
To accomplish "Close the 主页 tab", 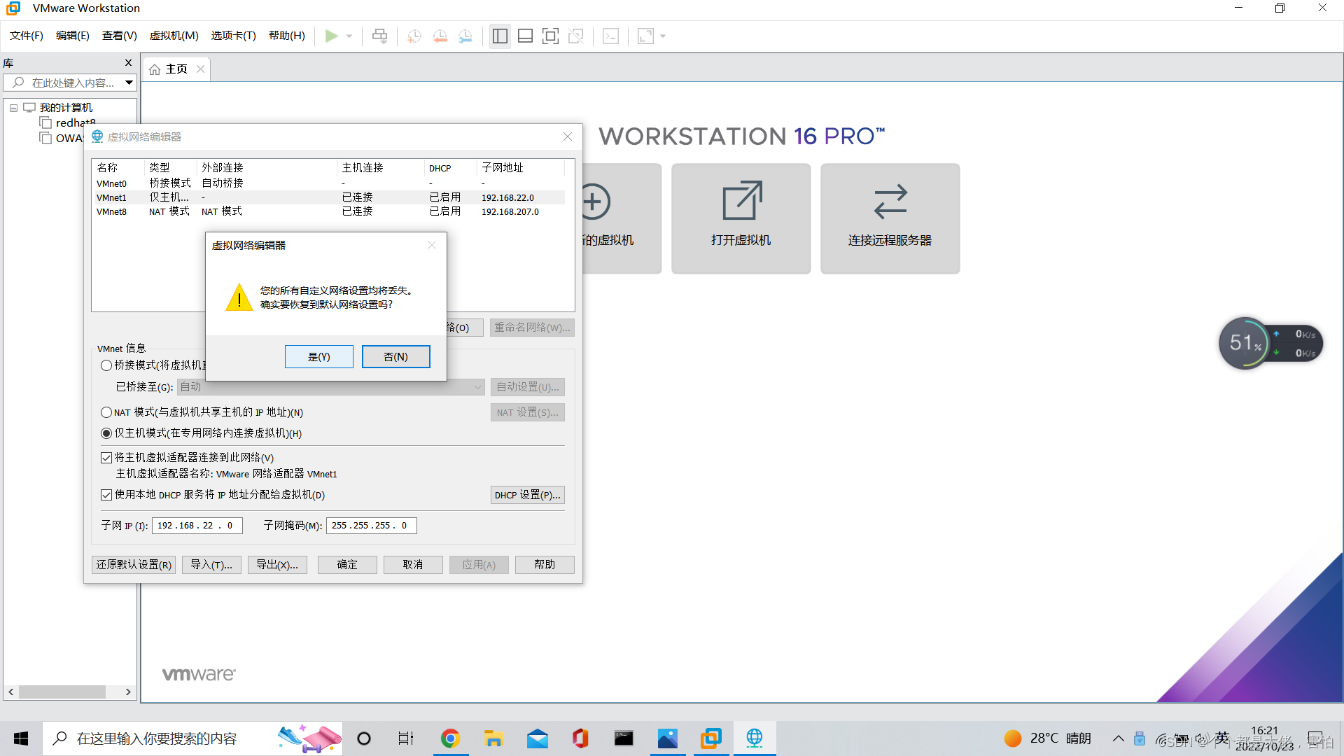I will tap(201, 69).
